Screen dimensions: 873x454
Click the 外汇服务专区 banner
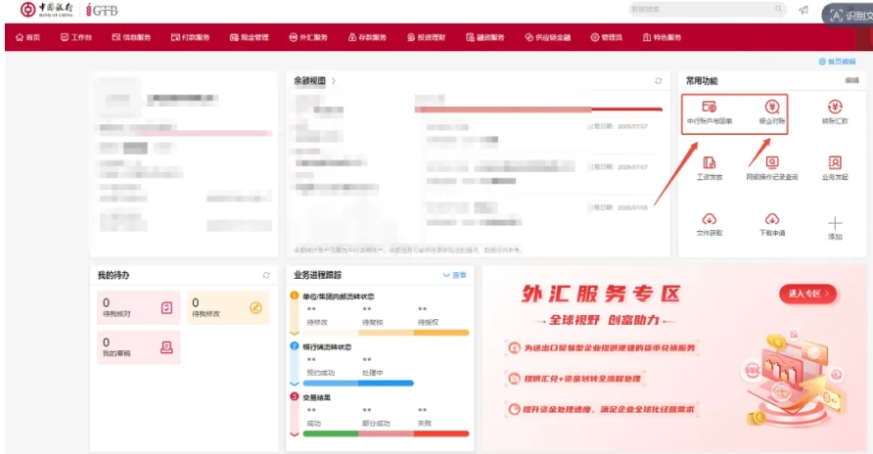pos(674,358)
